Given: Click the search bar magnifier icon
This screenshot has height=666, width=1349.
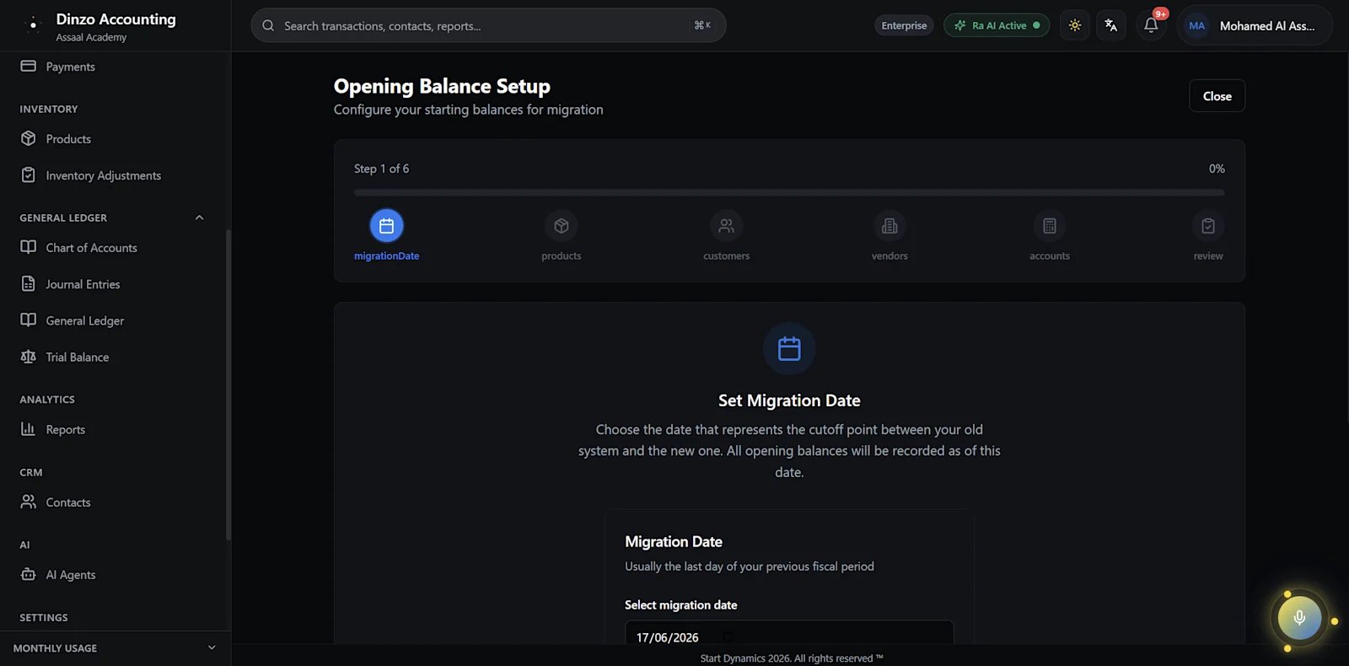Looking at the screenshot, I should pyautogui.click(x=268, y=26).
